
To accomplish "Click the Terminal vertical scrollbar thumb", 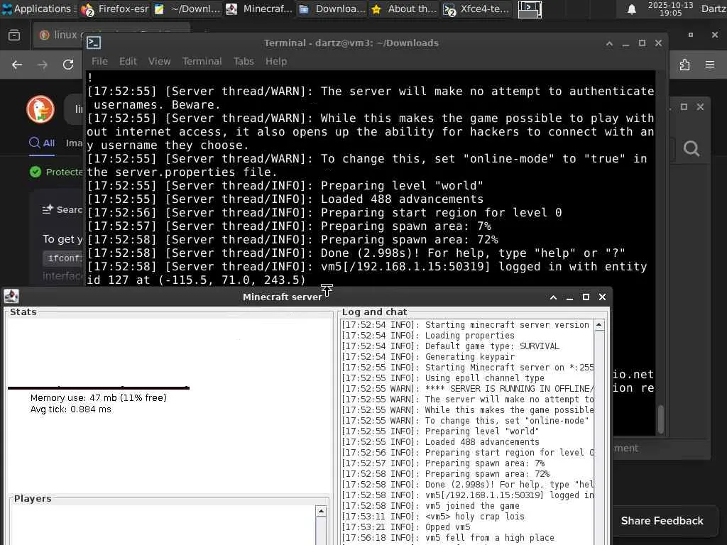I will 661,419.
